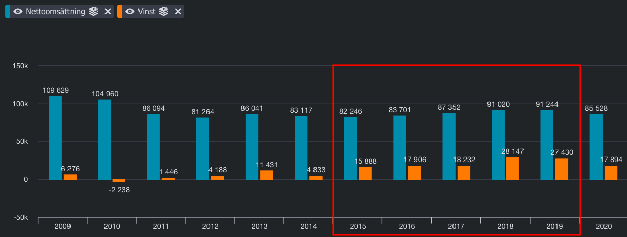The height and width of the screenshot is (237, 627).
Task: Hide the Vinst series using eye icon
Action: (130, 11)
